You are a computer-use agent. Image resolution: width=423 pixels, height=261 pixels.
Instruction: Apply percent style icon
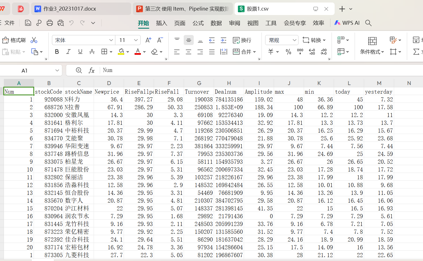tap(288, 52)
